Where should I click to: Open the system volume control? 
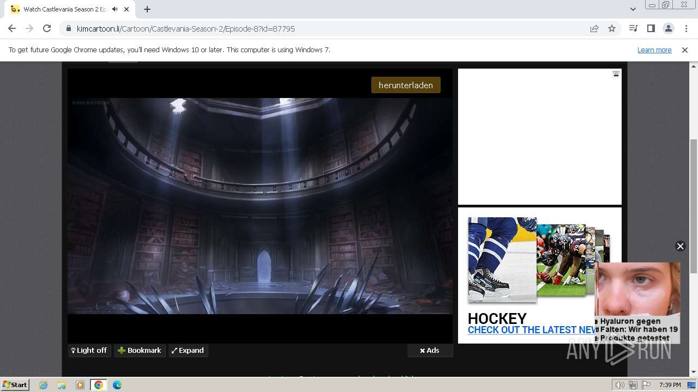point(620,385)
